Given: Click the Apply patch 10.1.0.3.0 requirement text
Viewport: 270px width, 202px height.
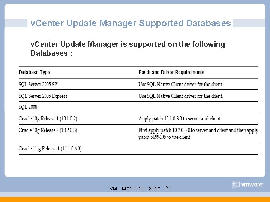Looking at the screenshot, I should point(180,119).
